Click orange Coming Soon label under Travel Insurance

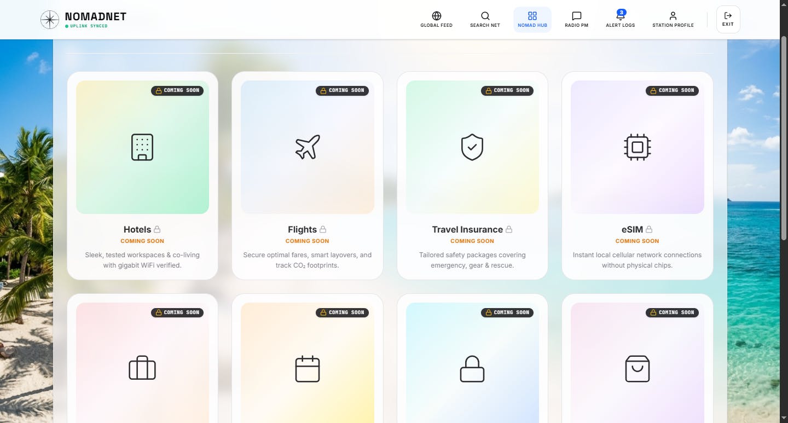point(472,241)
